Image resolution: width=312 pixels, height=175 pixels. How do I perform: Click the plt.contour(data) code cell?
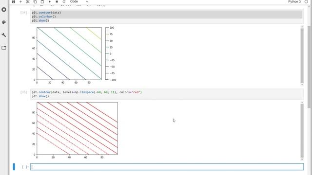click(167, 17)
